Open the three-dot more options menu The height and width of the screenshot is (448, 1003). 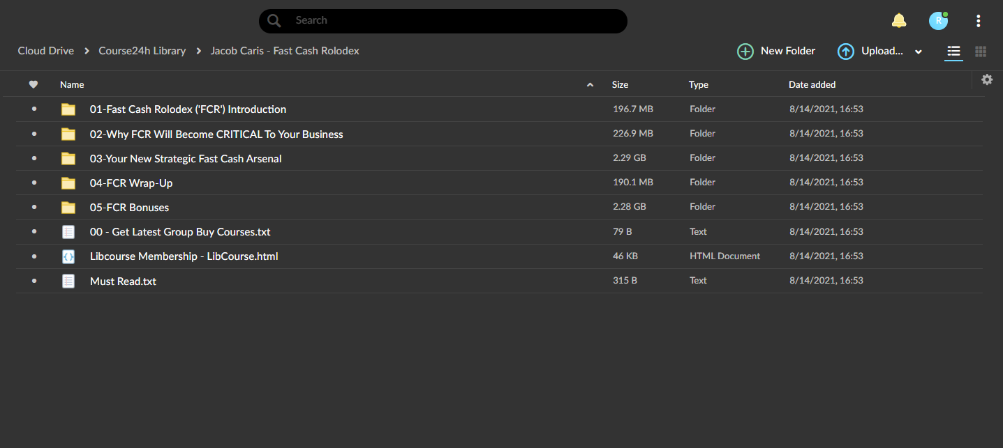[979, 21]
